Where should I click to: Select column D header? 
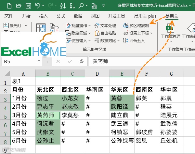(x=97, y=73)
